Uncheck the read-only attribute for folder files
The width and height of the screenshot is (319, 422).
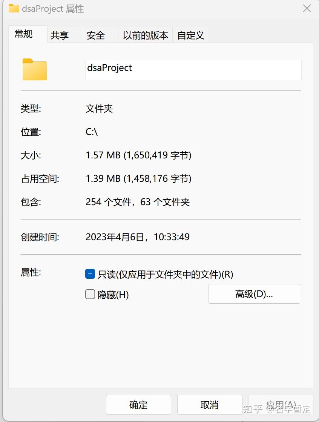click(x=90, y=274)
